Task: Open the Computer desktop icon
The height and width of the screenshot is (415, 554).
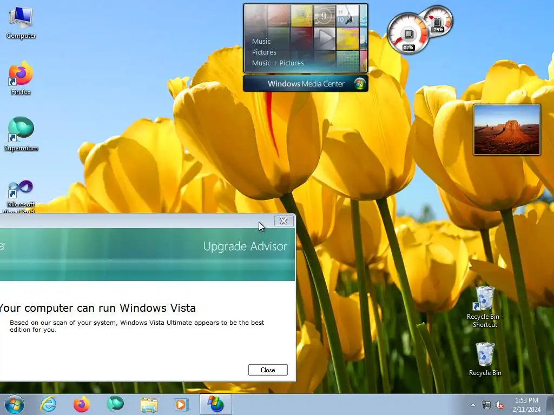Action: pos(21,23)
